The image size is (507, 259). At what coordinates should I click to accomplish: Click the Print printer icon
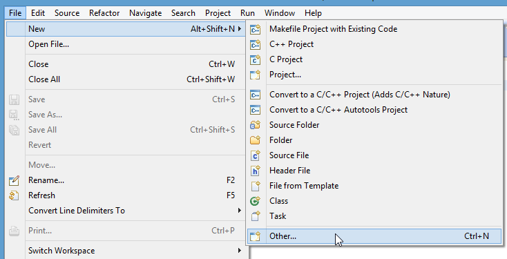[14, 231]
